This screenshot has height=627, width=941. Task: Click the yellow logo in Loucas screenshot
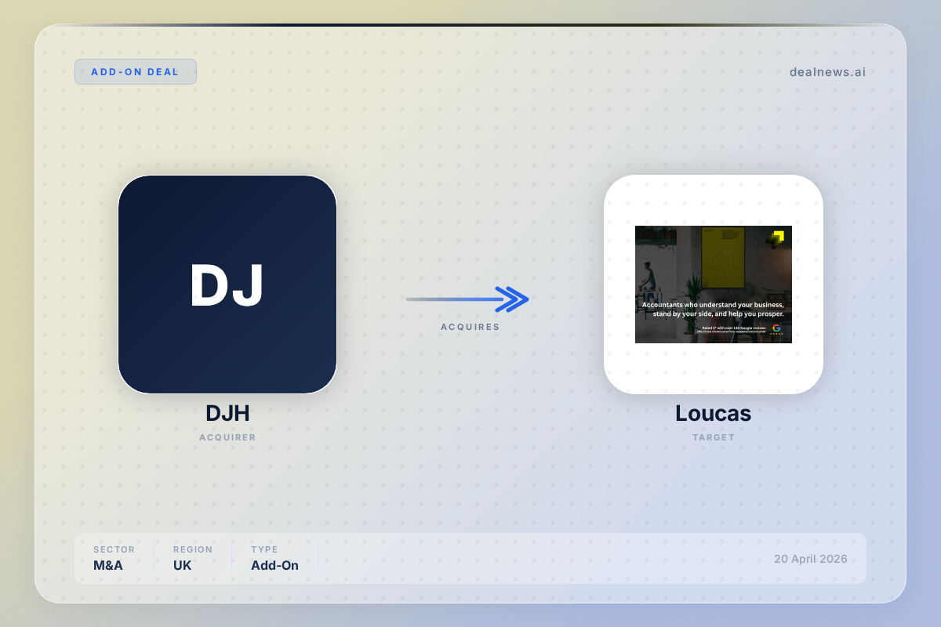click(x=776, y=238)
